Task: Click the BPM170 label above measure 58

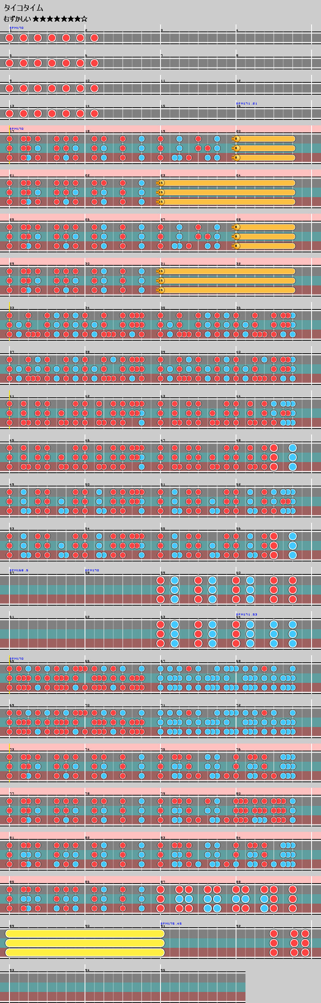Action: (92, 570)
